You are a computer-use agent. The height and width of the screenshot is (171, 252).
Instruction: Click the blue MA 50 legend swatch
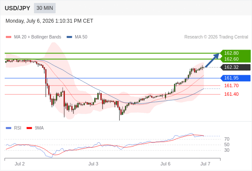69,37
